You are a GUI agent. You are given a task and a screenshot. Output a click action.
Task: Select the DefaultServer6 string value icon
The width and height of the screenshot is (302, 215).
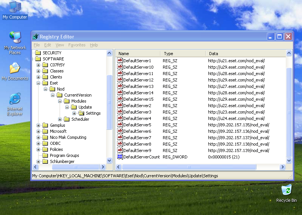(x=120, y=131)
